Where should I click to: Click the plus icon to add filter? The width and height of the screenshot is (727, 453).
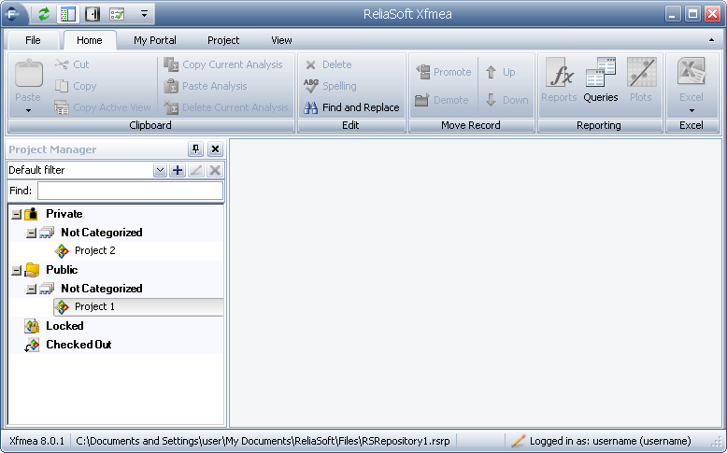pos(177,170)
